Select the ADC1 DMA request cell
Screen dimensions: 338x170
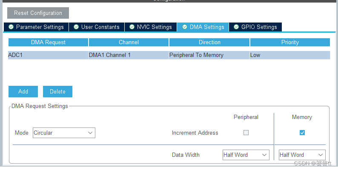click(48, 55)
